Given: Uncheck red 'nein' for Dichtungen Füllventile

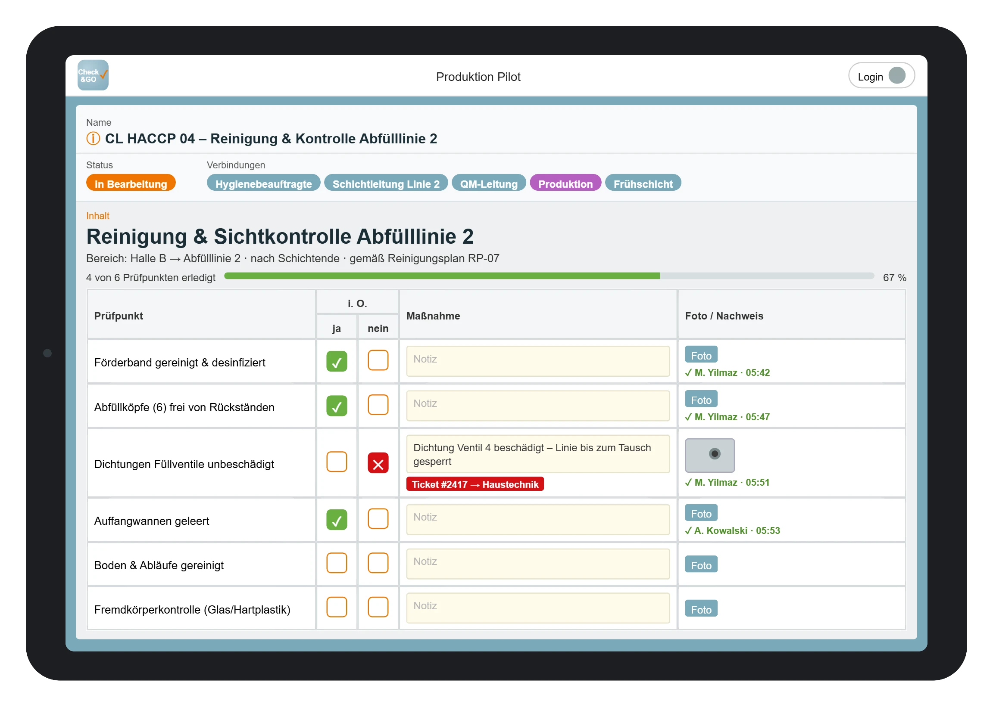Looking at the screenshot, I should 378,463.
